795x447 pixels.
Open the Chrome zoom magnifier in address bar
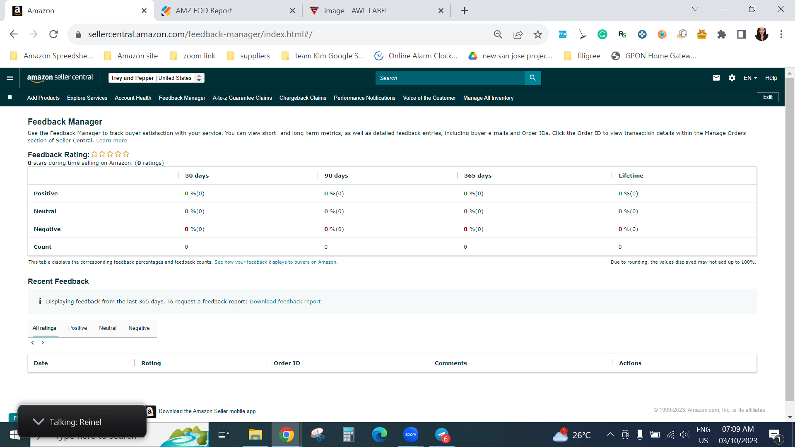pyautogui.click(x=498, y=34)
